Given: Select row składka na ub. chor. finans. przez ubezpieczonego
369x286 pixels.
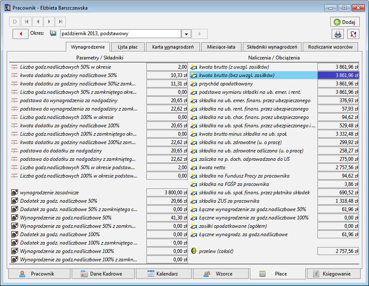Looking at the screenshot, I should pyautogui.click(x=274, y=117).
